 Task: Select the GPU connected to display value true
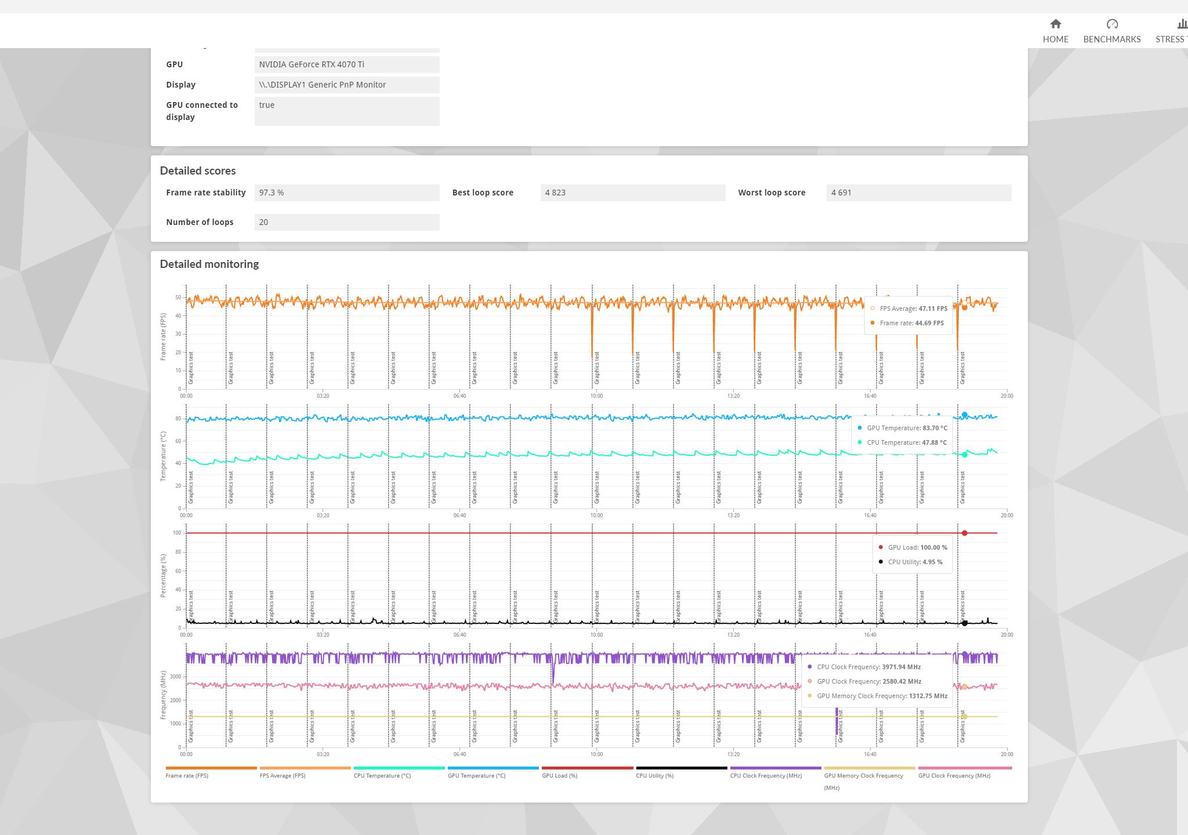click(347, 111)
